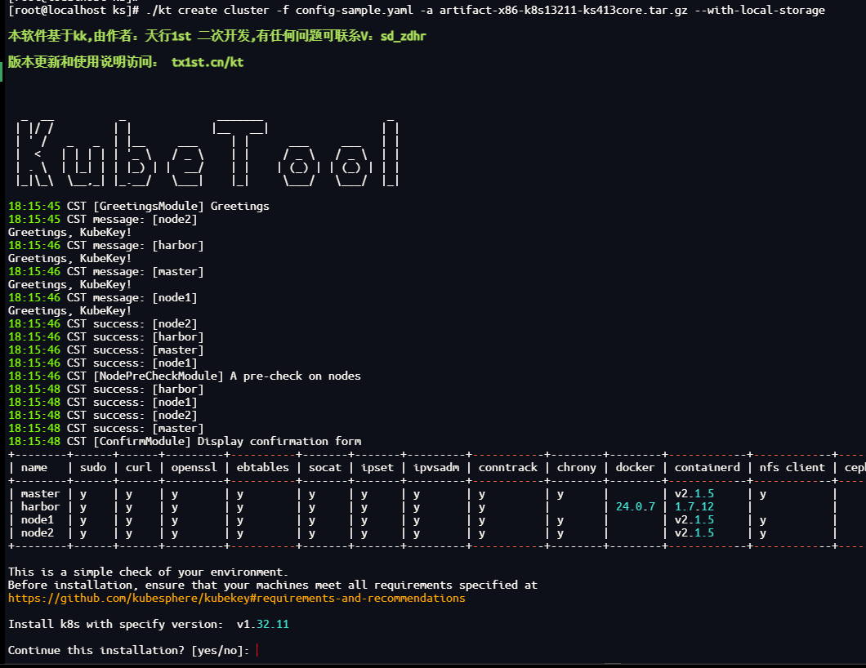Screen dimensions: 866x668
Task: Click the sd_zdhr contact ID text
Action: [x=403, y=37]
